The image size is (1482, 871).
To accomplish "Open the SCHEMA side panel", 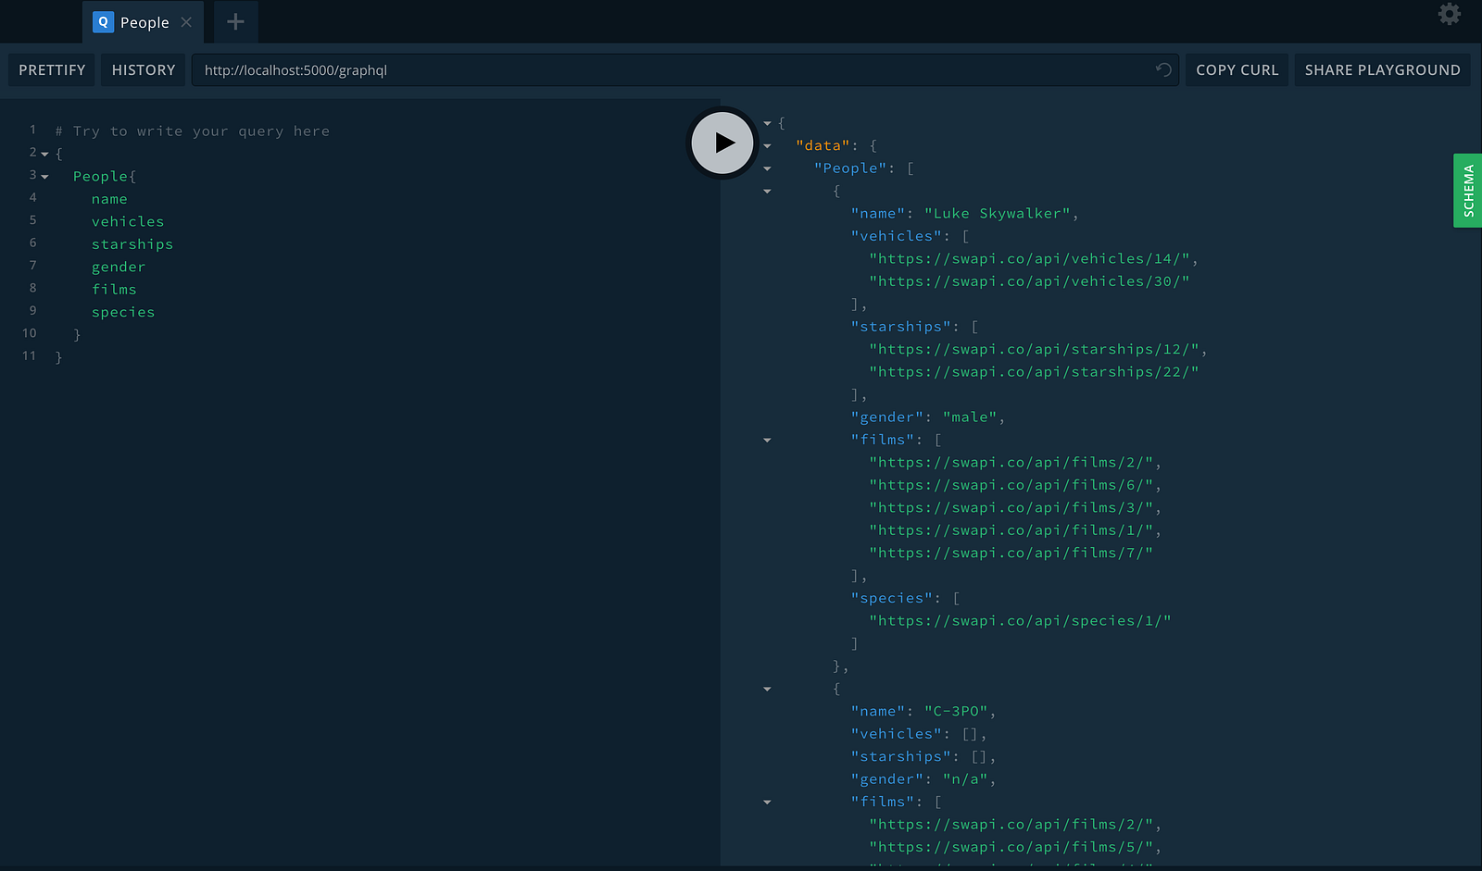I will [x=1468, y=191].
